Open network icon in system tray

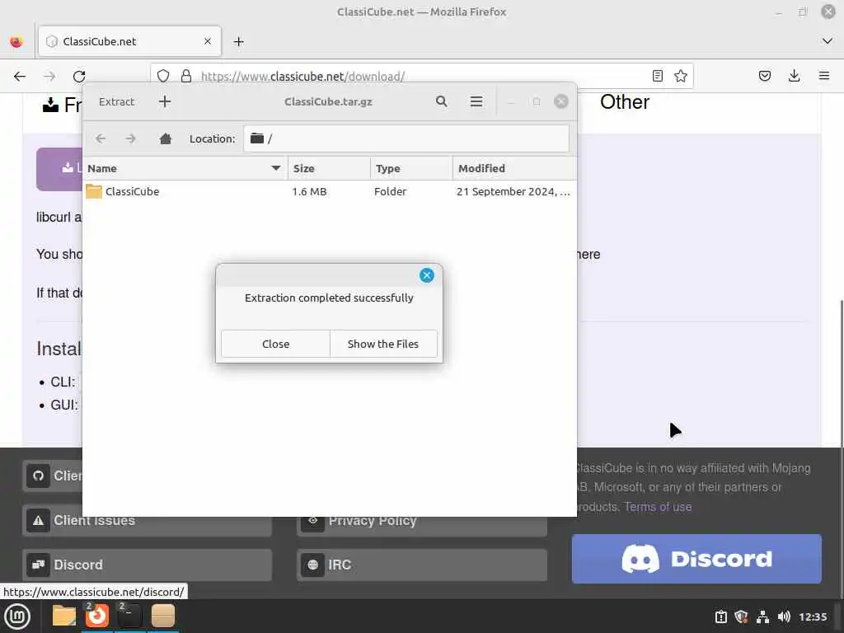coord(762,617)
